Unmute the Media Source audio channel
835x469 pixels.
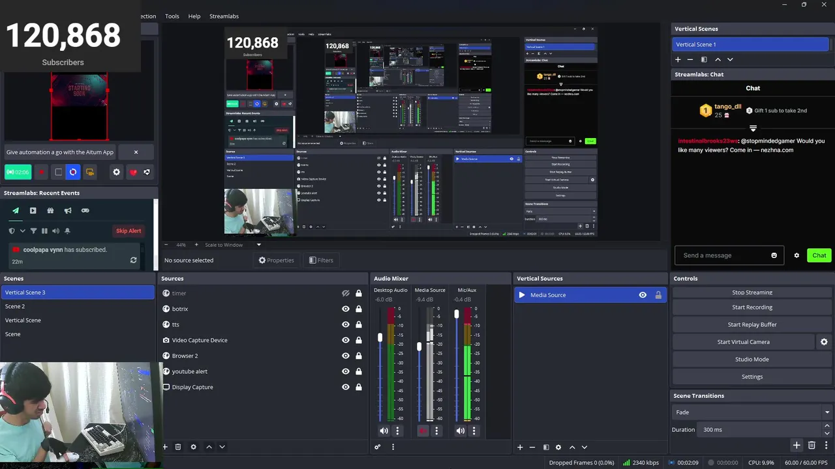tap(423, 431)
